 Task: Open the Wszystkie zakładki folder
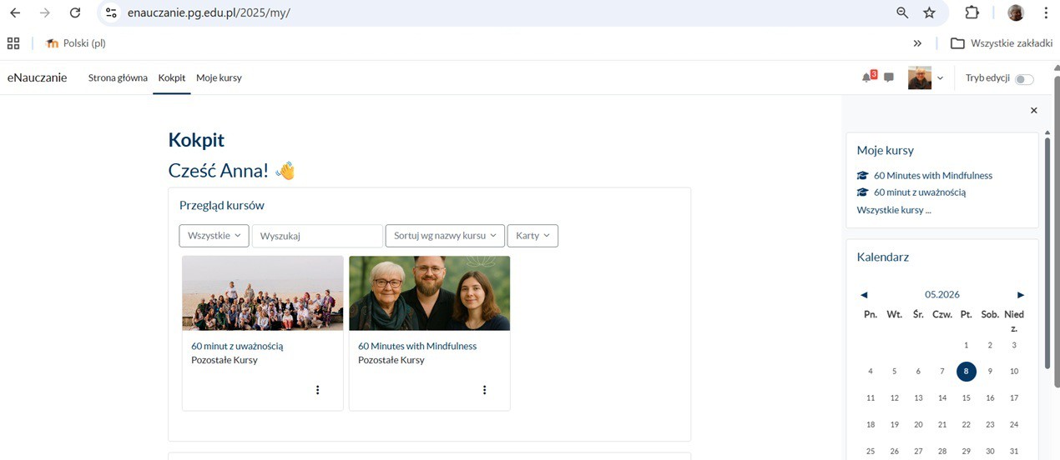tap(1002, 43)
